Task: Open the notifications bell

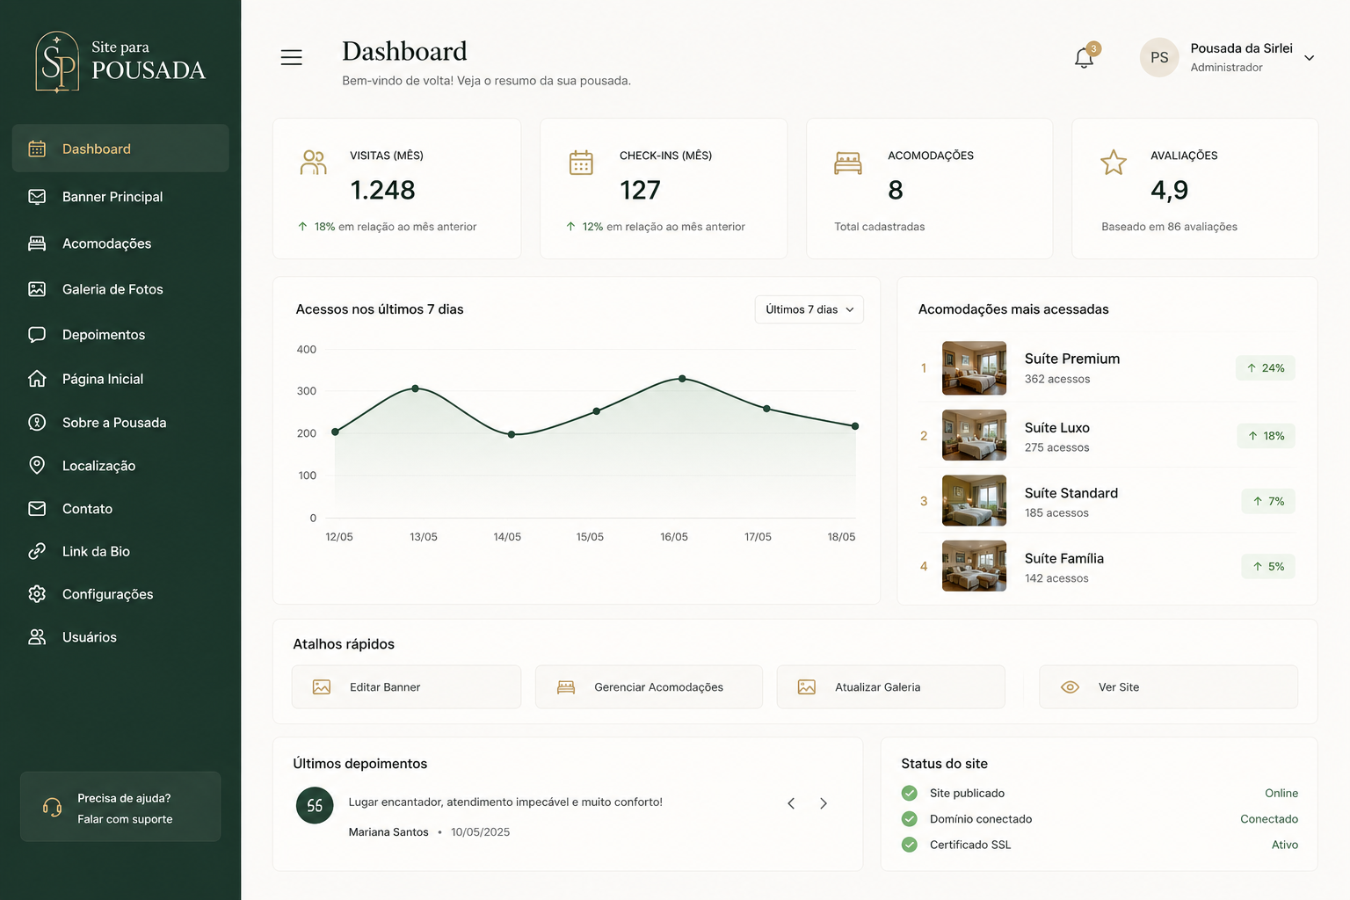Action: click(1085, 58)
